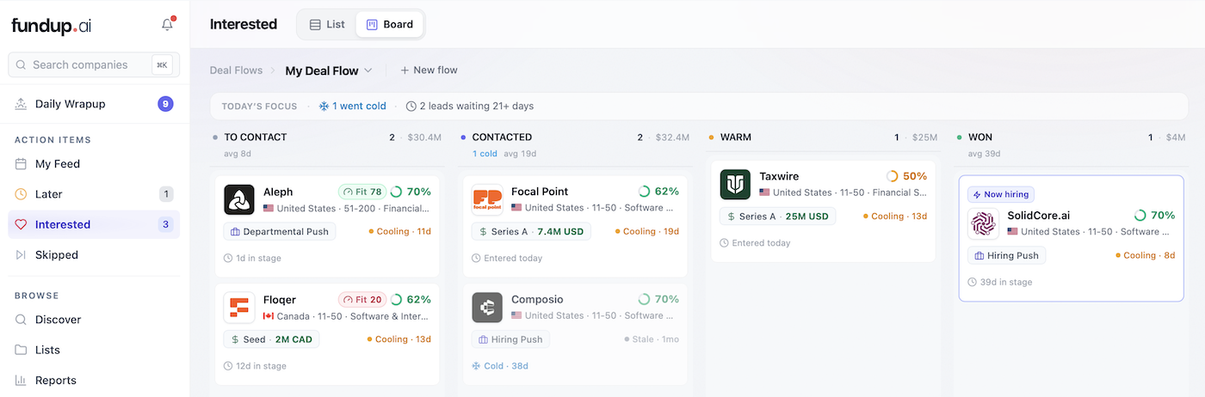Open the Skipped items

(x=93, y=254)
